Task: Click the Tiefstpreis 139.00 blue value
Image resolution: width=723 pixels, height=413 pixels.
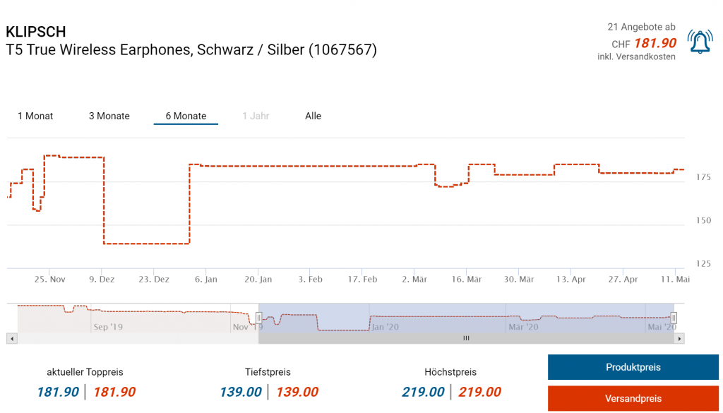Action: coord(241,392)
